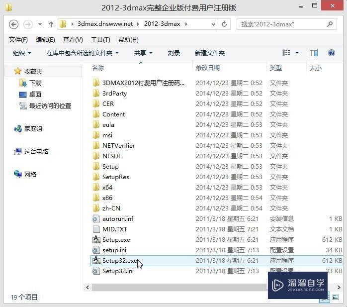Expand the address bar history dropdown

(x=213, y=24)
